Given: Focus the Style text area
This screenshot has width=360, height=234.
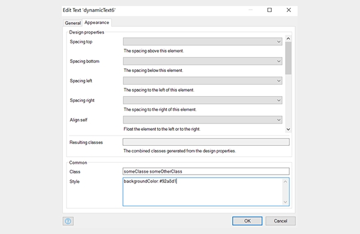Looking at the screenshot, I should 206,192.
